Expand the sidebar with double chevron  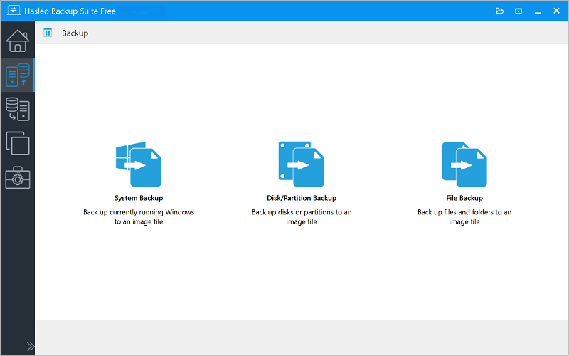pyautogui.click(x=31, y=346)
